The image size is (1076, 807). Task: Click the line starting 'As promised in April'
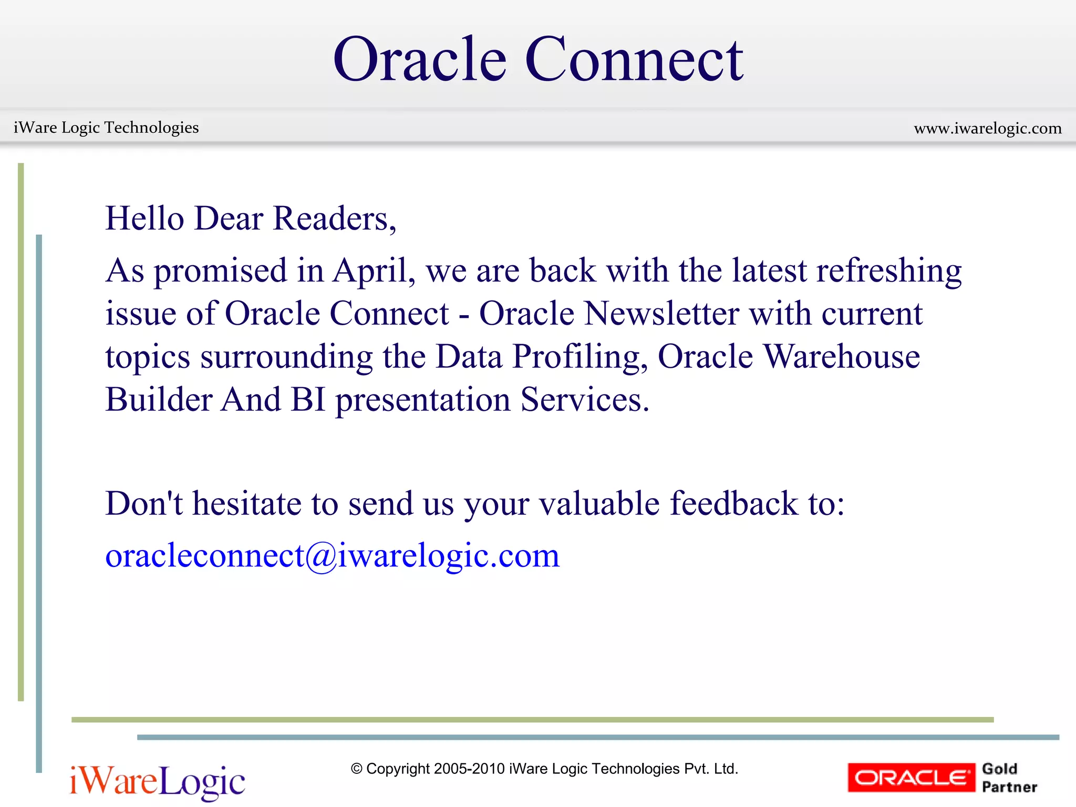(533, 271)
